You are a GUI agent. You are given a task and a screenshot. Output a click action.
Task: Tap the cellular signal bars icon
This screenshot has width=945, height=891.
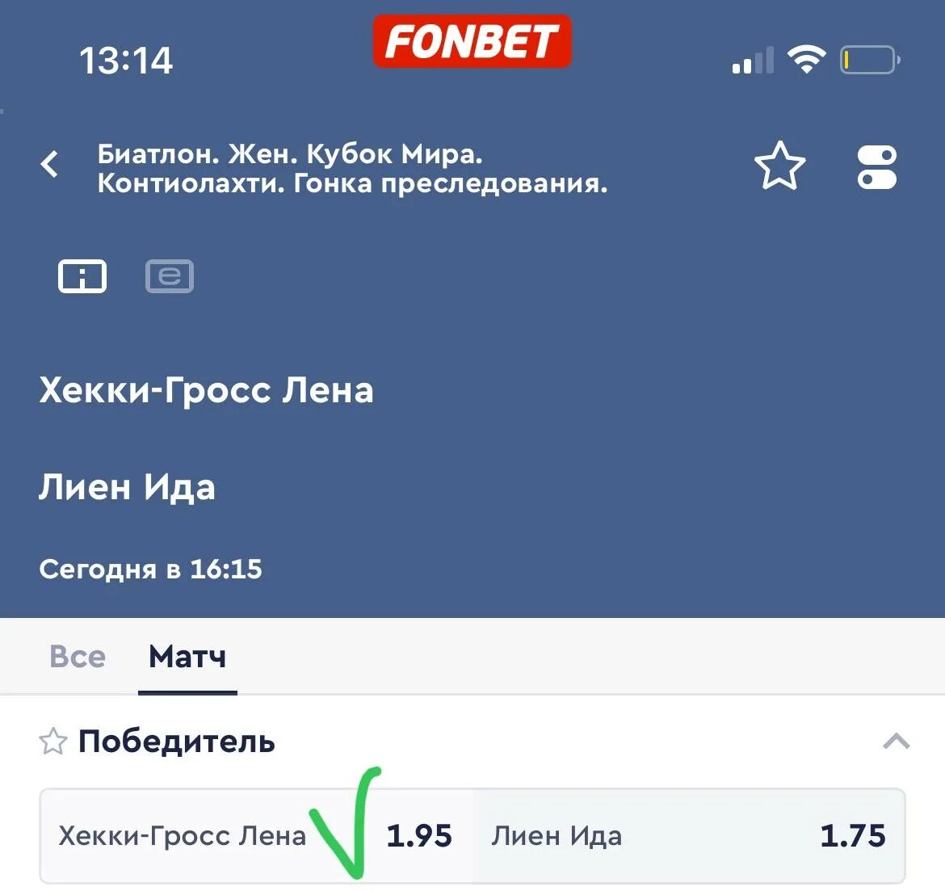coord(753,60)
